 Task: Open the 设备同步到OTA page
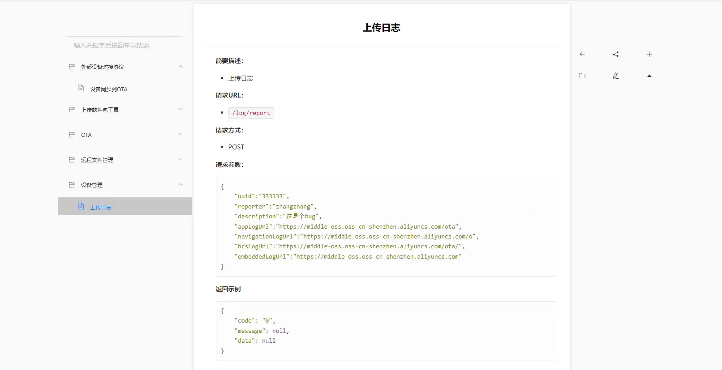tap(109, 89)
